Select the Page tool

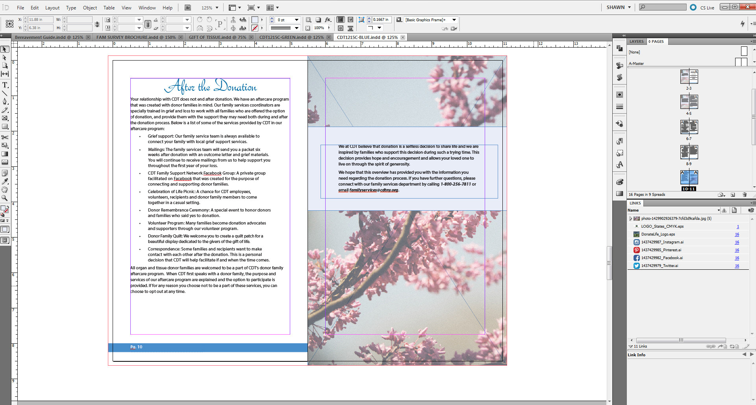point(5,66)
